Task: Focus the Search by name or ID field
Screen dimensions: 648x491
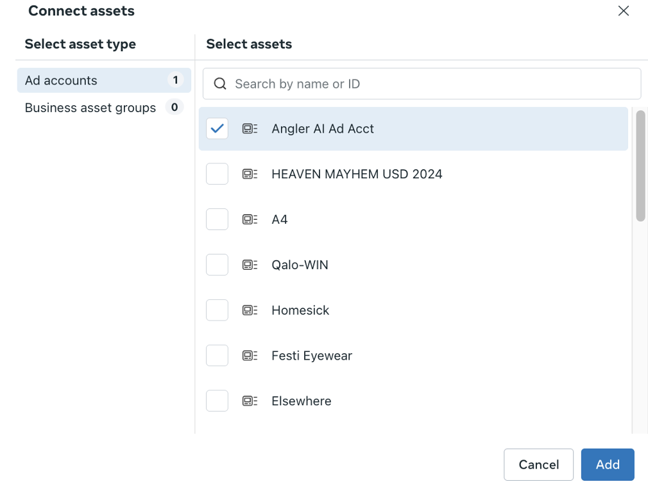Action: click(x=422, y=84)
